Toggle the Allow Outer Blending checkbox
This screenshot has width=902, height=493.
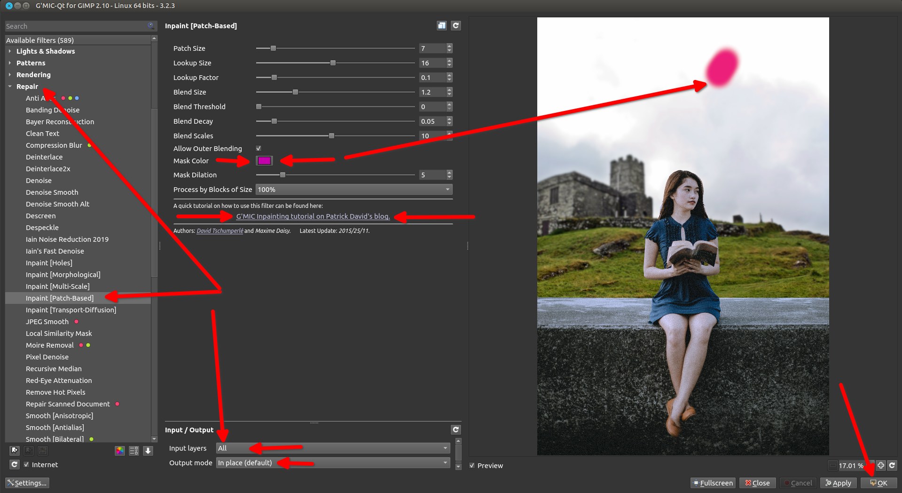pyautogui.click(x=259, y=149)
